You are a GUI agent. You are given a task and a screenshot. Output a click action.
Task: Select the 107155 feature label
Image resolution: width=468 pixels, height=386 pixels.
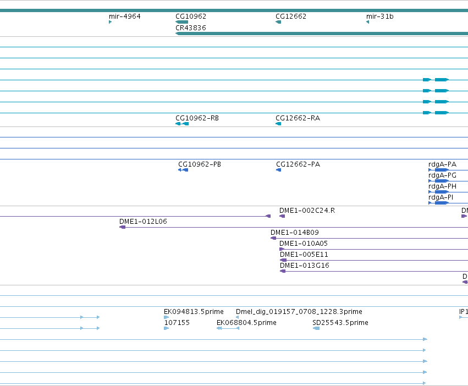pos(177,323)
